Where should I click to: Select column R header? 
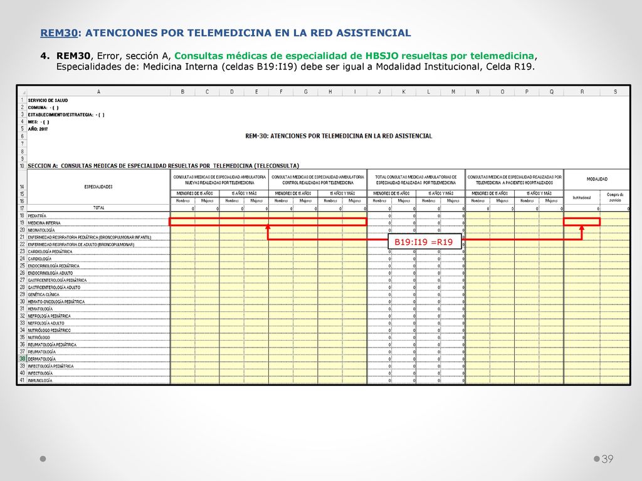[582, 92]
